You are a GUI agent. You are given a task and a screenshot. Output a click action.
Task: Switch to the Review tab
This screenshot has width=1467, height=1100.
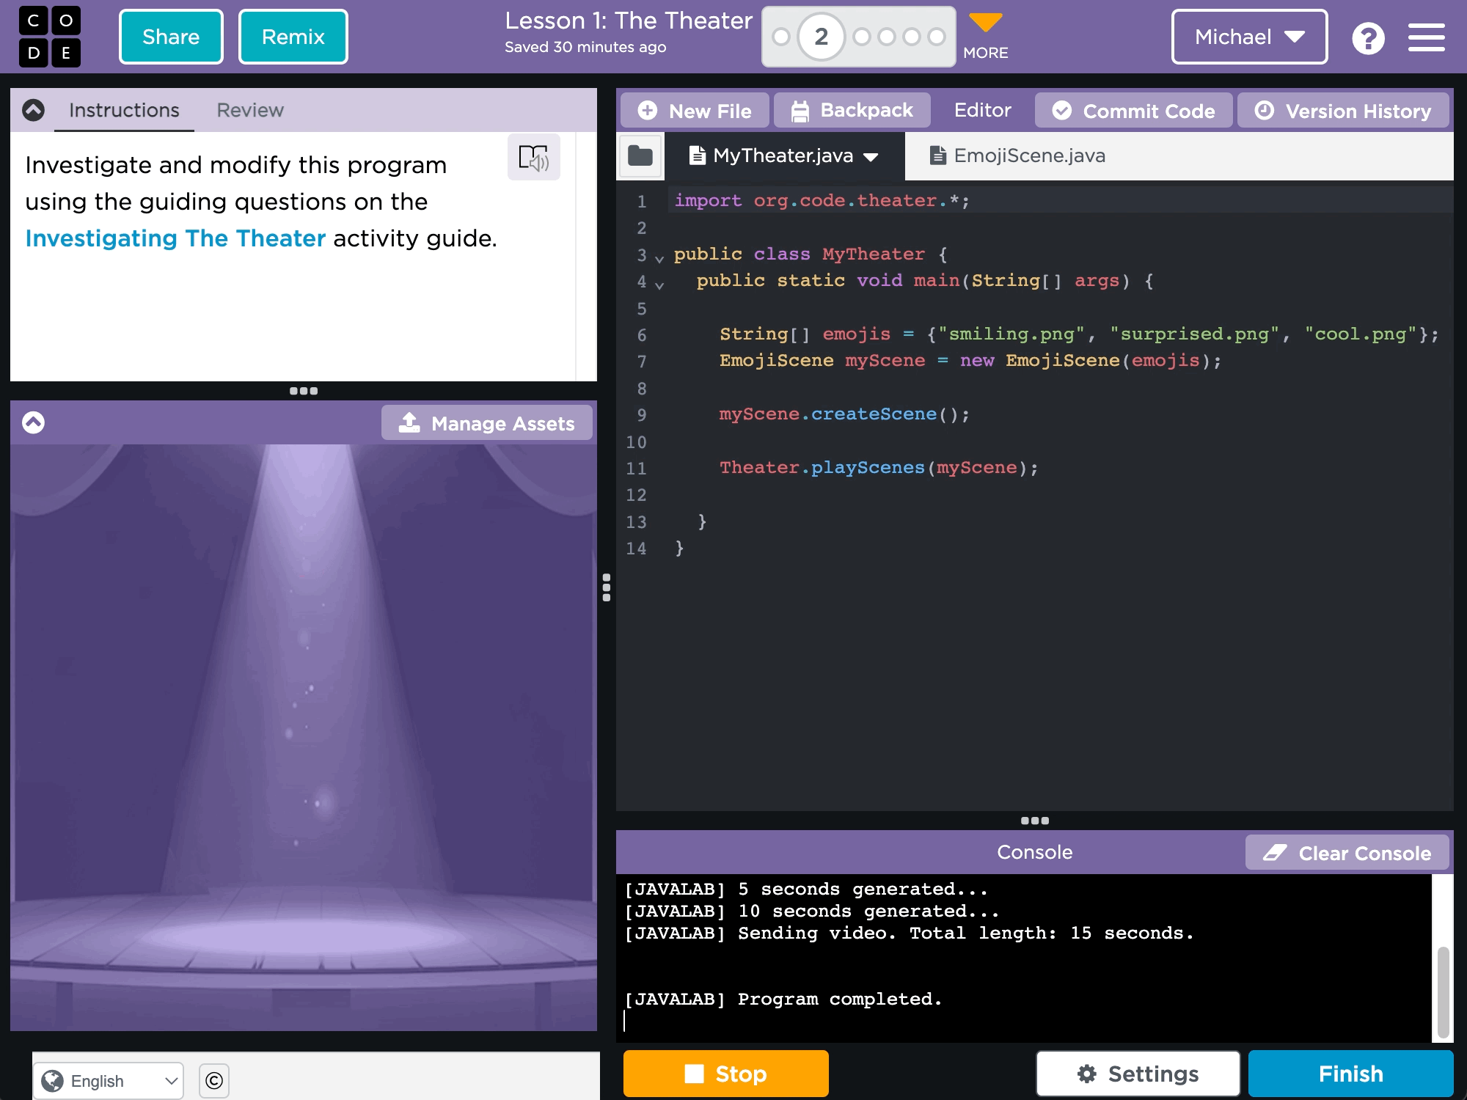(249, 110)
